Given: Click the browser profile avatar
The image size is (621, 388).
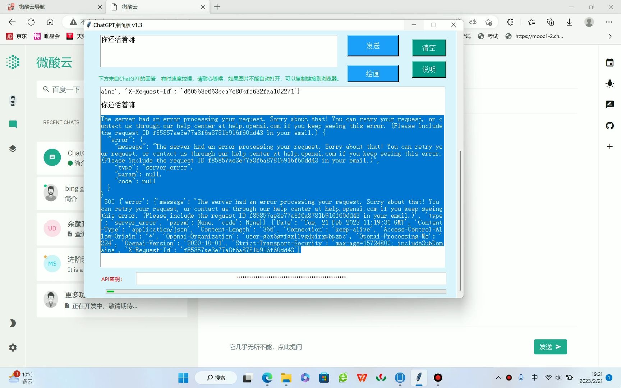Looking at the screenshot, I should [x=589, y=22].
